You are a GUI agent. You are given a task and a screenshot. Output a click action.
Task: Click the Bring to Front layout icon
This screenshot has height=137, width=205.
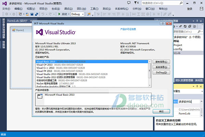(x=165, y=14)
